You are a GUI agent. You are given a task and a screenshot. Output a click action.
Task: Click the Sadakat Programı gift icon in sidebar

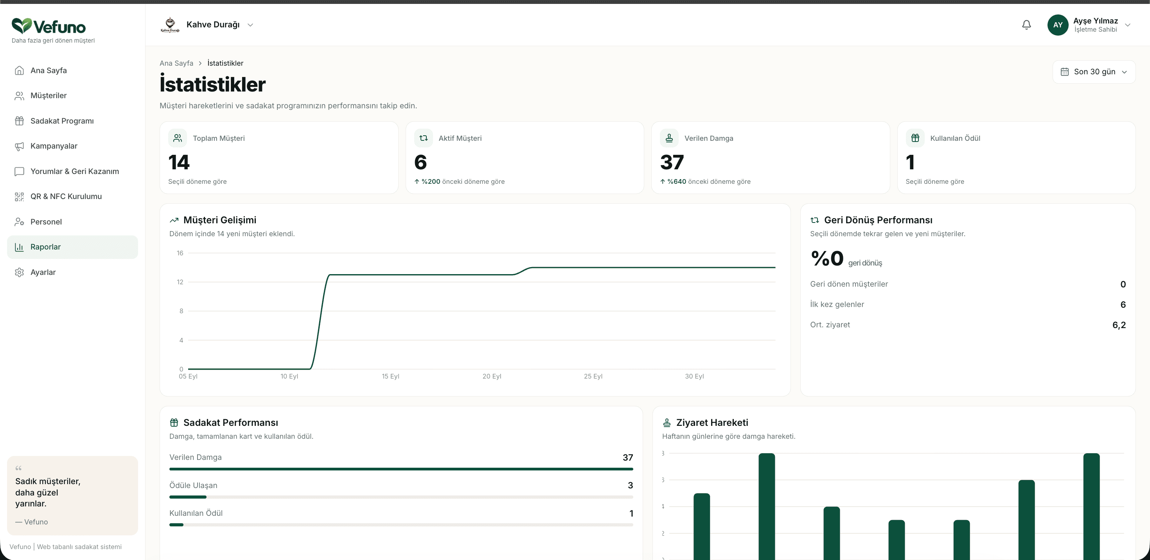(x=19, y=121)
